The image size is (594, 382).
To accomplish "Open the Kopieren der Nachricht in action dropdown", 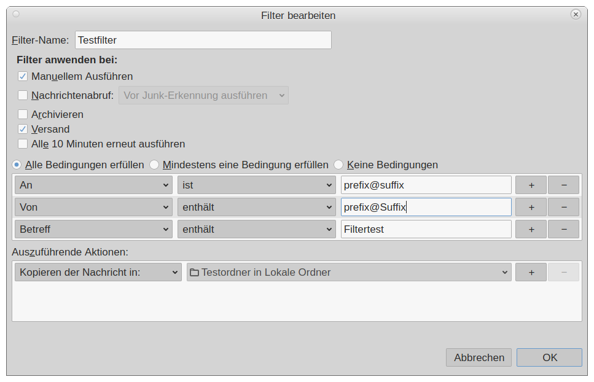I will point(98,272).
